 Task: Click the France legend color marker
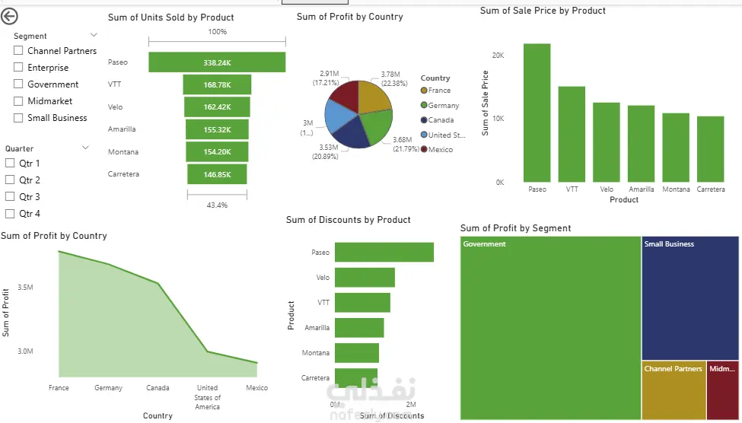point(424,91)
